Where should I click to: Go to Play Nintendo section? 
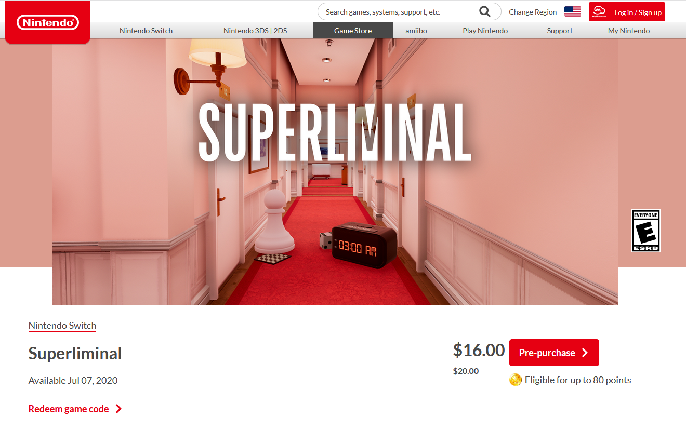coord(485,31)
